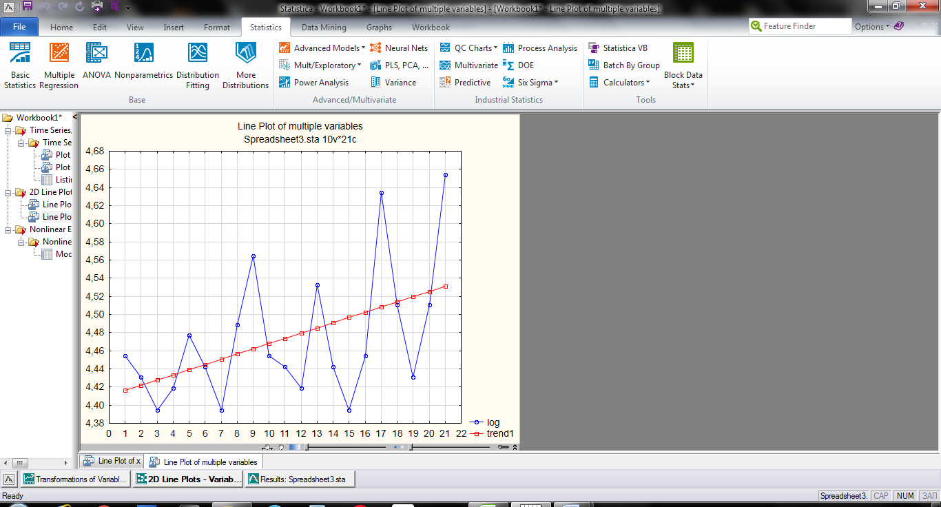
Task: Switch to 'Line Plot of x' workbook tab
Action: [112, 462]
